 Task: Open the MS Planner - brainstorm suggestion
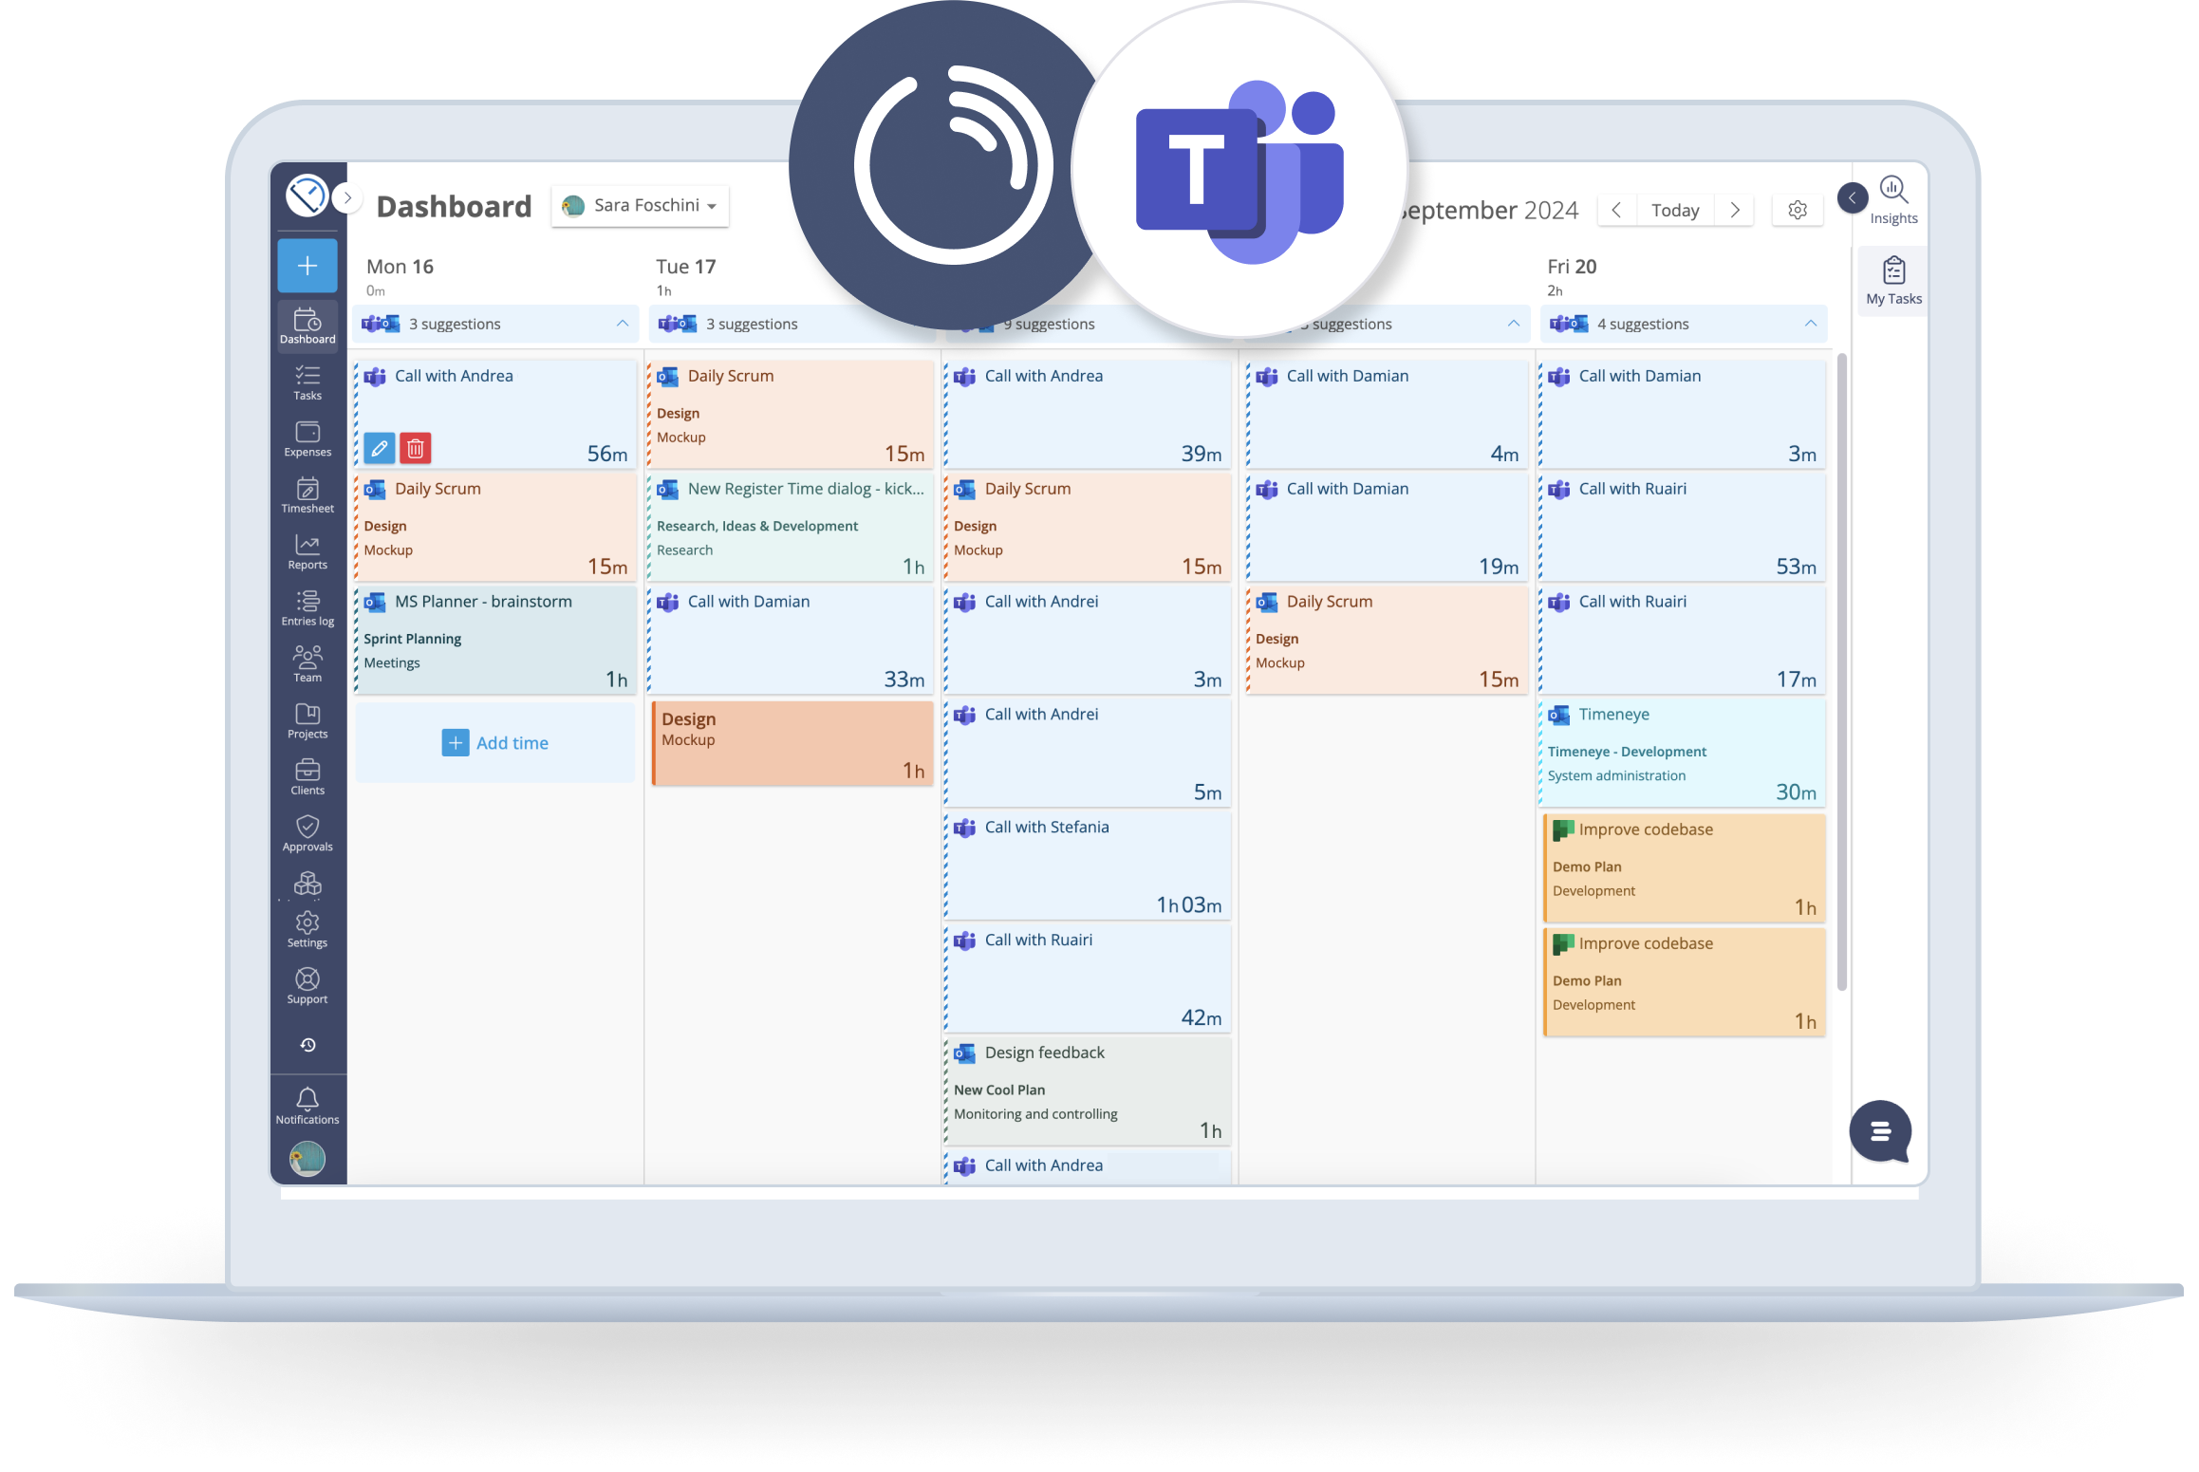pyautogui.click(x=495, y=640)
